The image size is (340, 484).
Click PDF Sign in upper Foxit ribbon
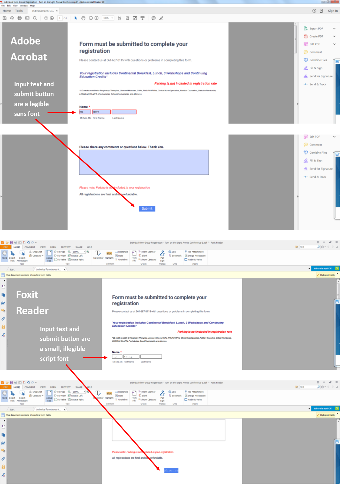[x=162, y=256]
